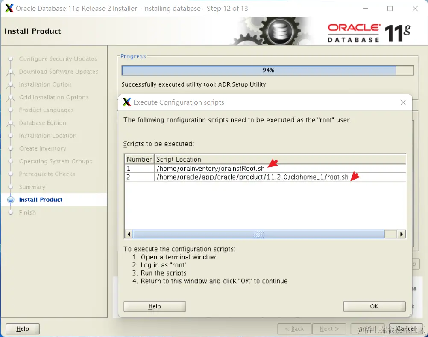Viewport: 428px width, 337px height.
Task: Click the database gear graphic in header
Action: [273, 31]
